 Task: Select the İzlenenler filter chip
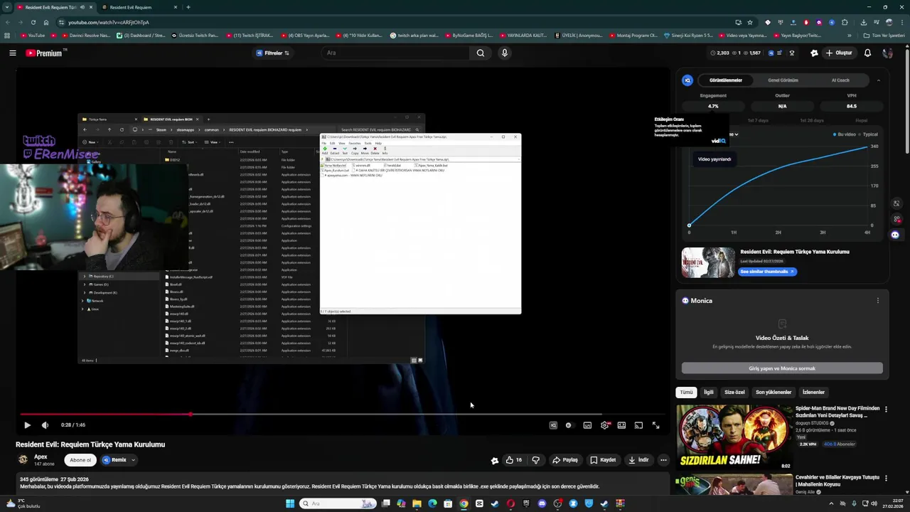pyautogui.click(x=813, y=393)
